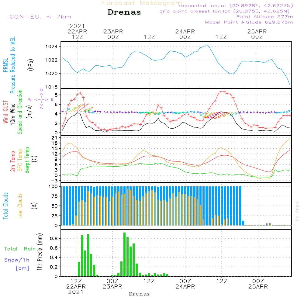The width and height of the screenshot is (304, 304).
Task: Click the 25APR 00Z bottom time marker
Action: (258, 284)
